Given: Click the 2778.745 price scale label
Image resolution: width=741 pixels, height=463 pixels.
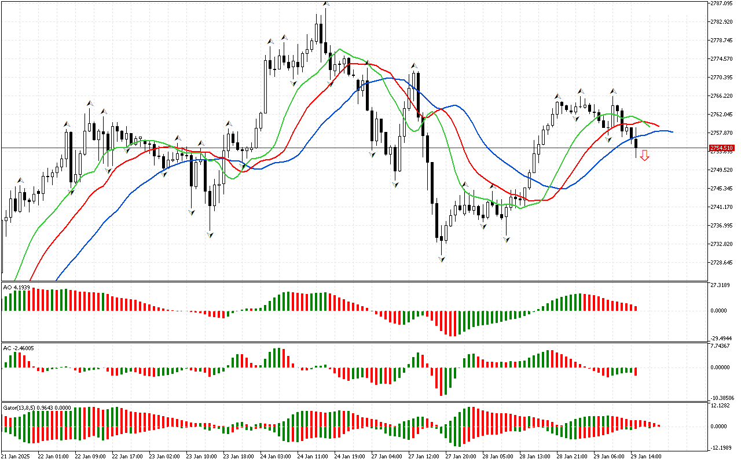Looking at the screenshot, I should click(x=721, y=40).
